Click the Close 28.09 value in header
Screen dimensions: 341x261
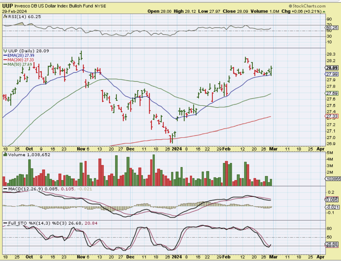pos(235,11)
